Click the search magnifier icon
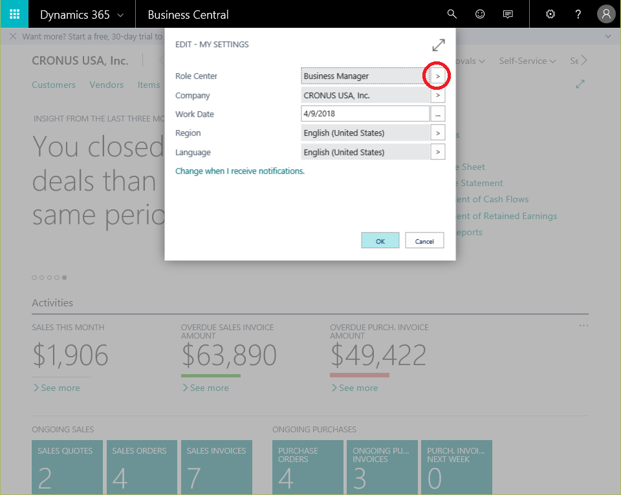Image resolution: width=621 pixels, height=495 pixels. pos(452,14)
